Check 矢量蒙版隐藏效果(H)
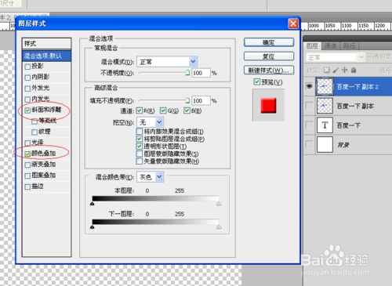The image size is (392, 286). (140, 161)
